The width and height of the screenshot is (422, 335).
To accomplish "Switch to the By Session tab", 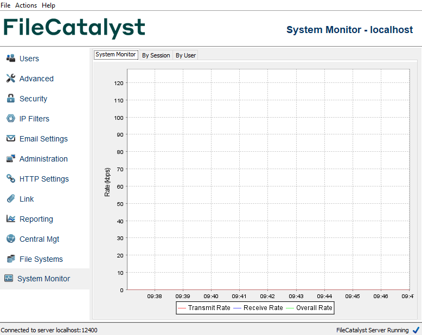I will tap(156, 55).
